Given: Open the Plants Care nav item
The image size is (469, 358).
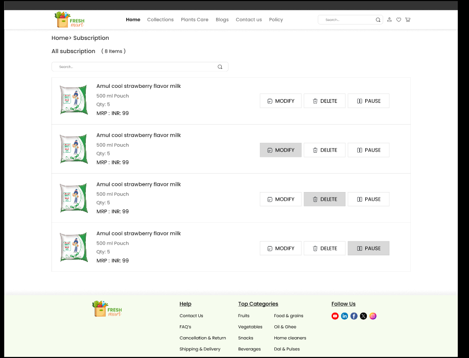Looking at the screenshot, I should tap(195, 19).
